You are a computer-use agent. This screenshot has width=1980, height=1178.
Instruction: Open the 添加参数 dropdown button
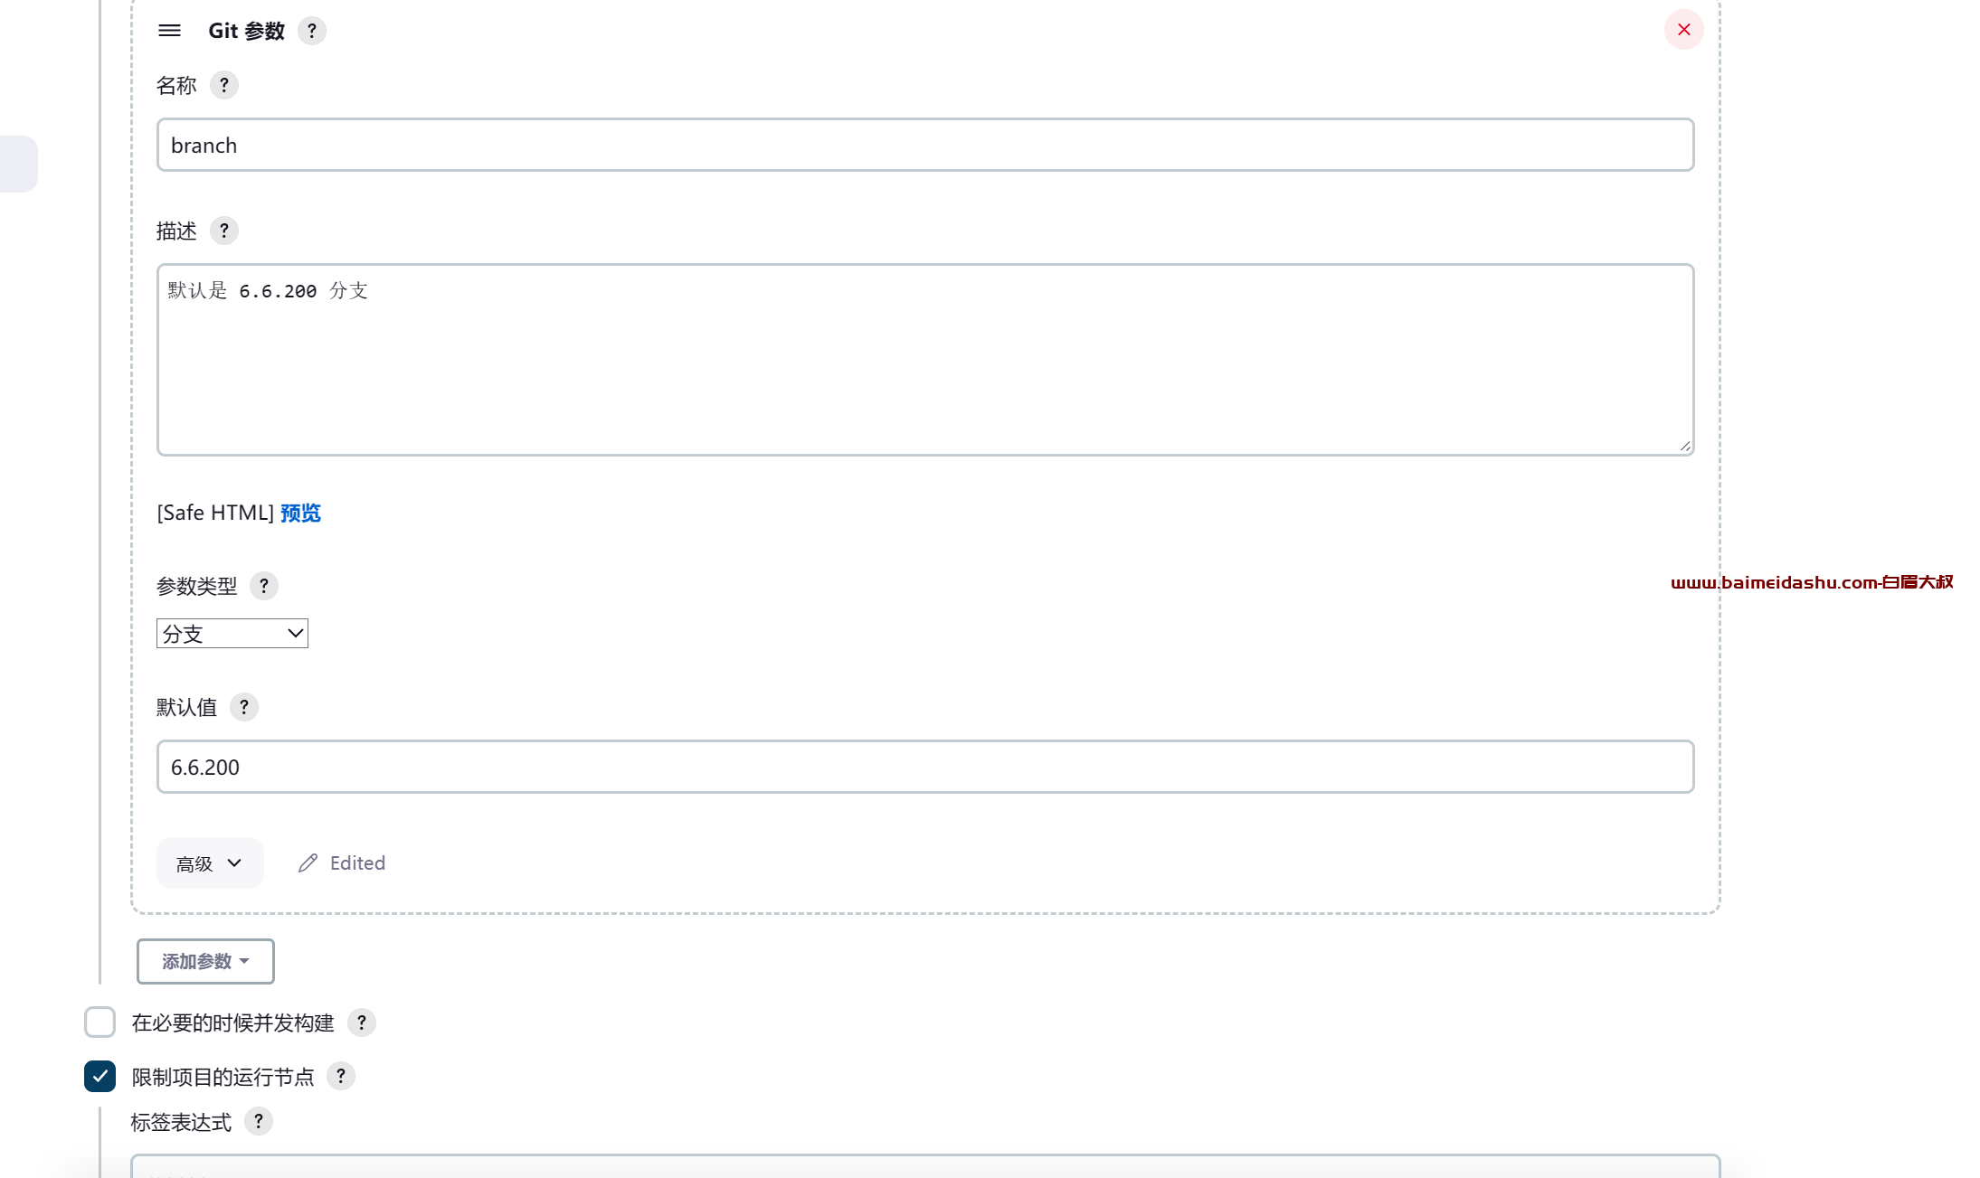[x=205, y=961]
